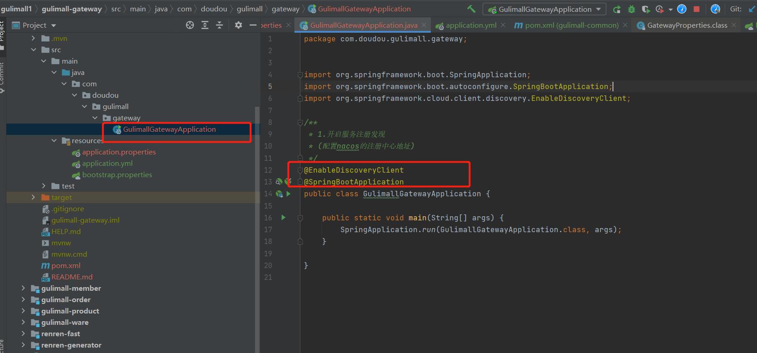Screen dimensions: 757x353
Task: Expand the .mvn folder
Action: (x=33, y=39)
